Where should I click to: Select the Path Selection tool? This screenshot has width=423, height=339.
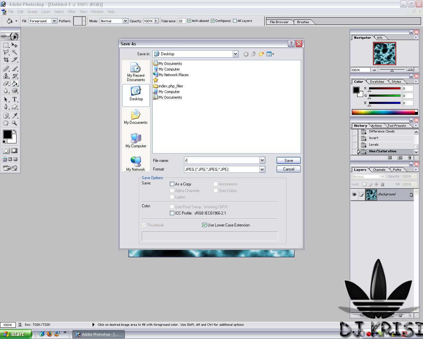(x=6, y=100)
